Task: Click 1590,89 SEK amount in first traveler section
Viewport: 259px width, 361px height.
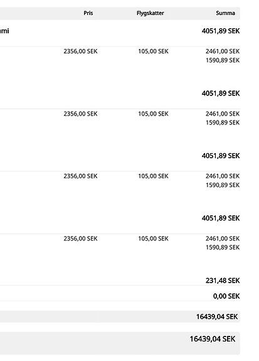Action: [223, 60]
